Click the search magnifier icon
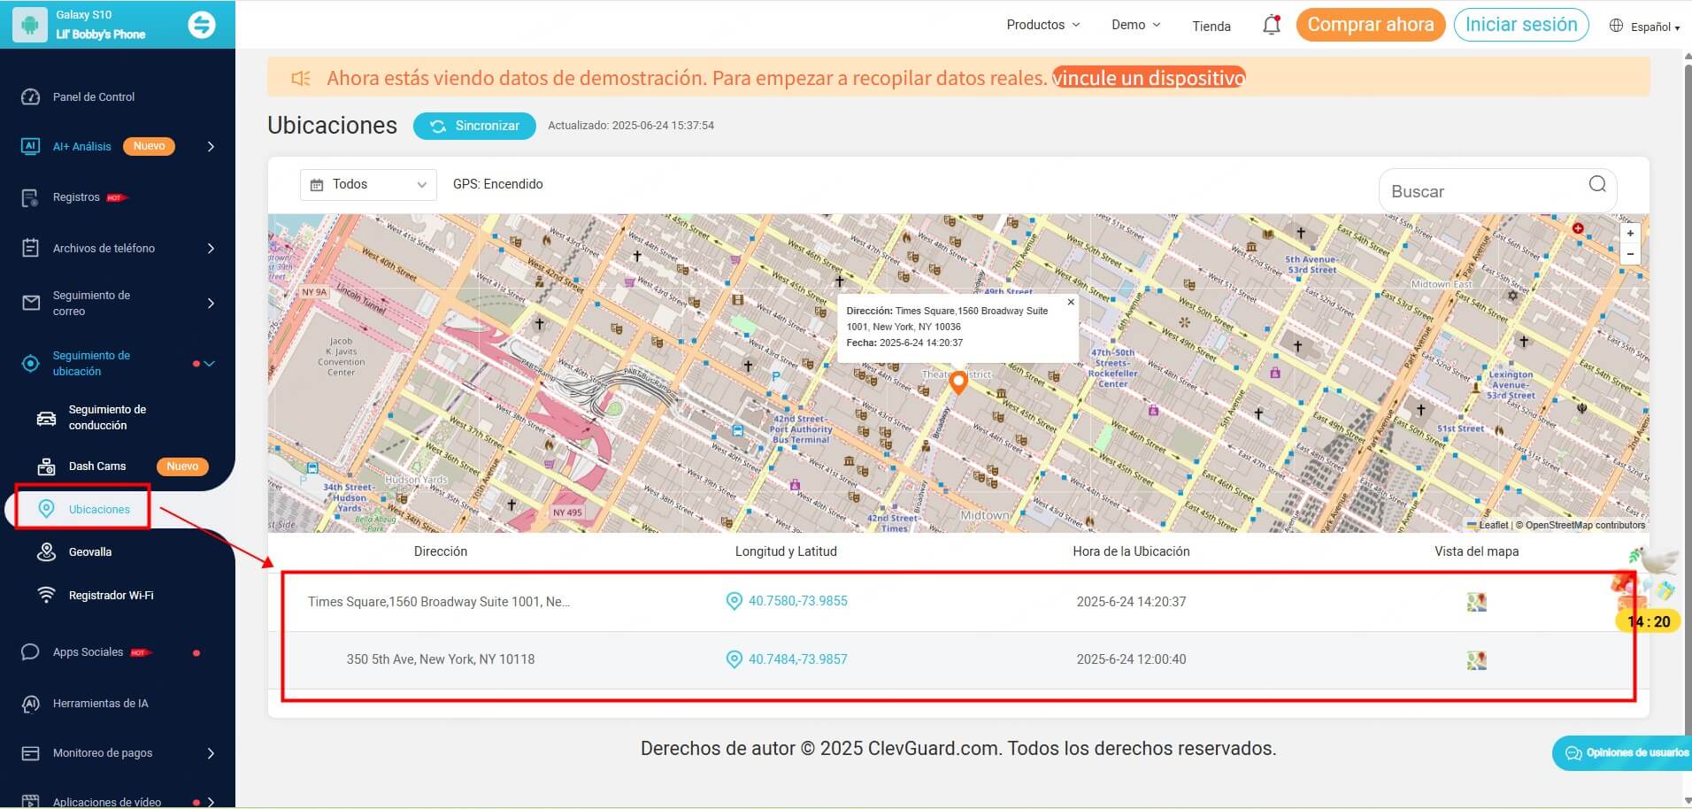 tap(1597, 184)
